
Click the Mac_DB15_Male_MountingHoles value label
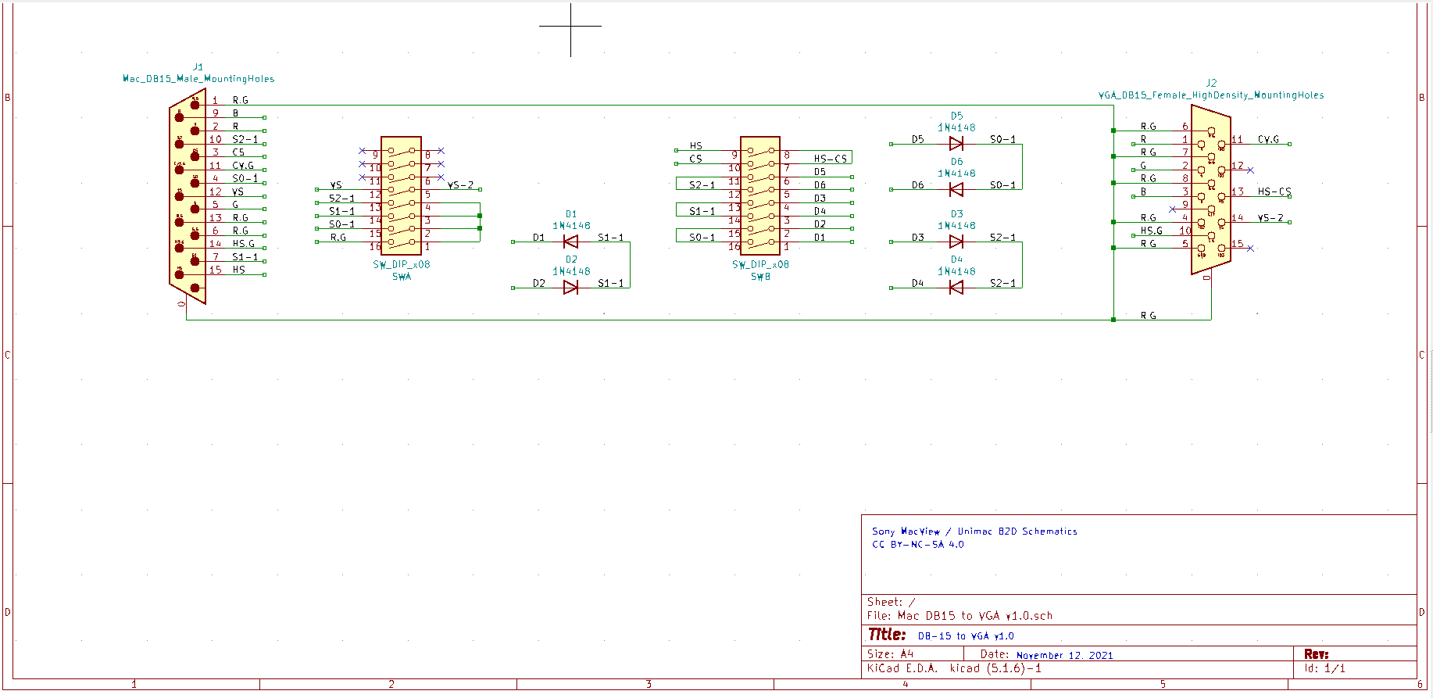[198, 79]
